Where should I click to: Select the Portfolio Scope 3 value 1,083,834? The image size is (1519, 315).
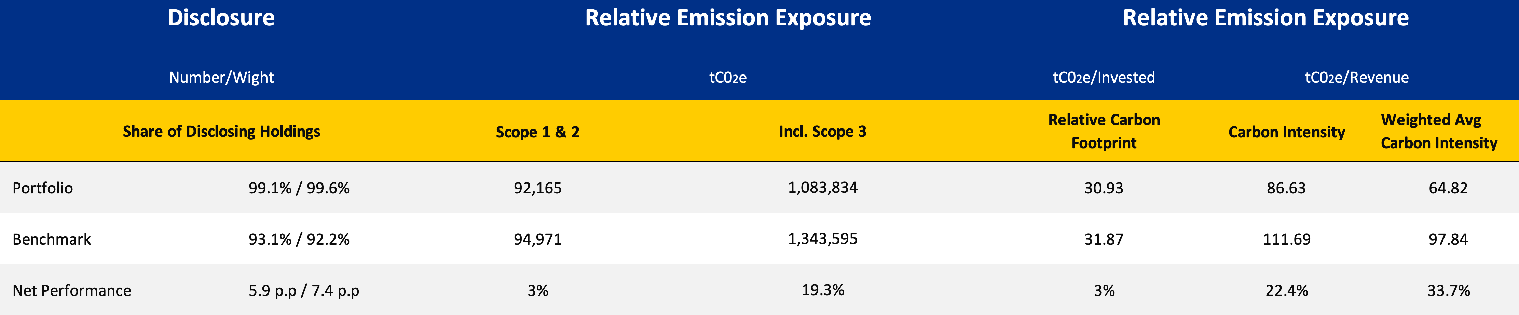823,187
